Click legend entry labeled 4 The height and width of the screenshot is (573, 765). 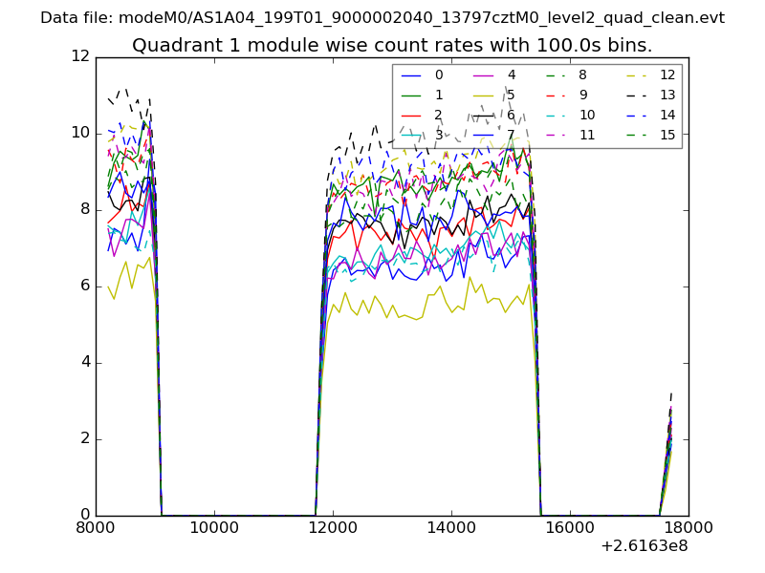pos(511,75)
